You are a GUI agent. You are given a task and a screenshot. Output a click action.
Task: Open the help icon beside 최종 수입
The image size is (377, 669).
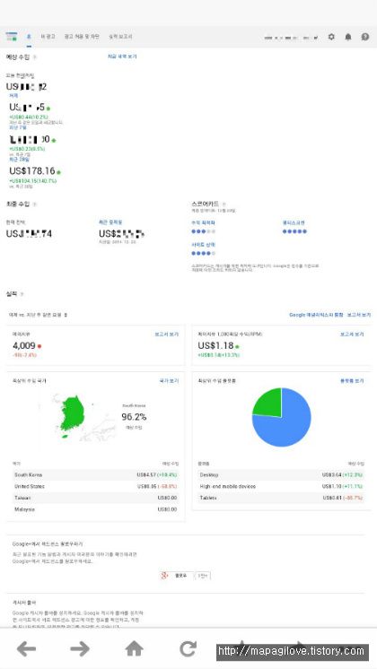pyautogui.click(x=35, y=204)
